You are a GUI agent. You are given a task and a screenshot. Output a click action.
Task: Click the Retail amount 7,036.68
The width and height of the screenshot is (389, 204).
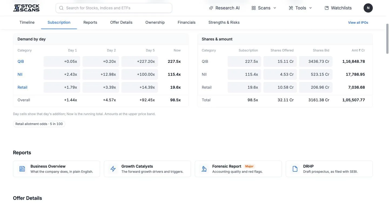click(357, 87)
